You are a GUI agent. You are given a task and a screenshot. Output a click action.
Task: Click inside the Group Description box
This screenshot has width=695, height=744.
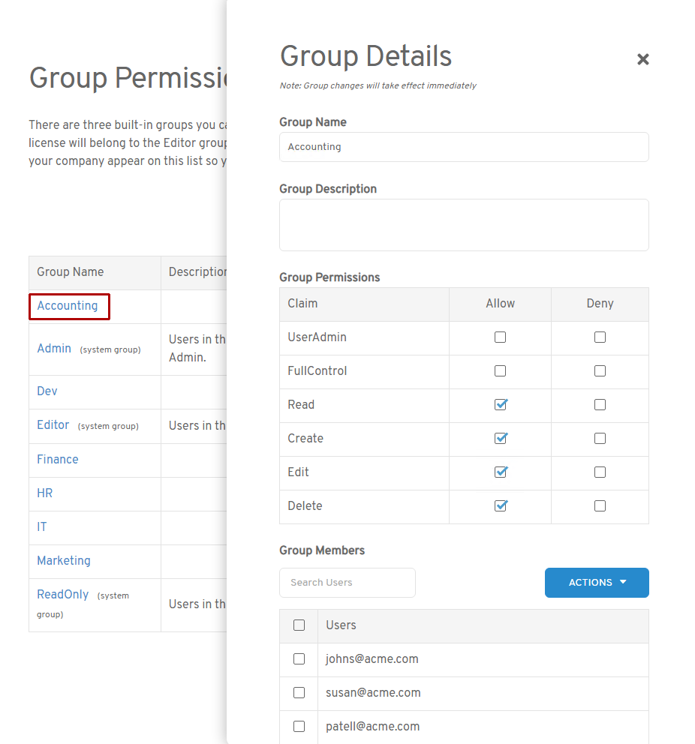pos(464,225)
